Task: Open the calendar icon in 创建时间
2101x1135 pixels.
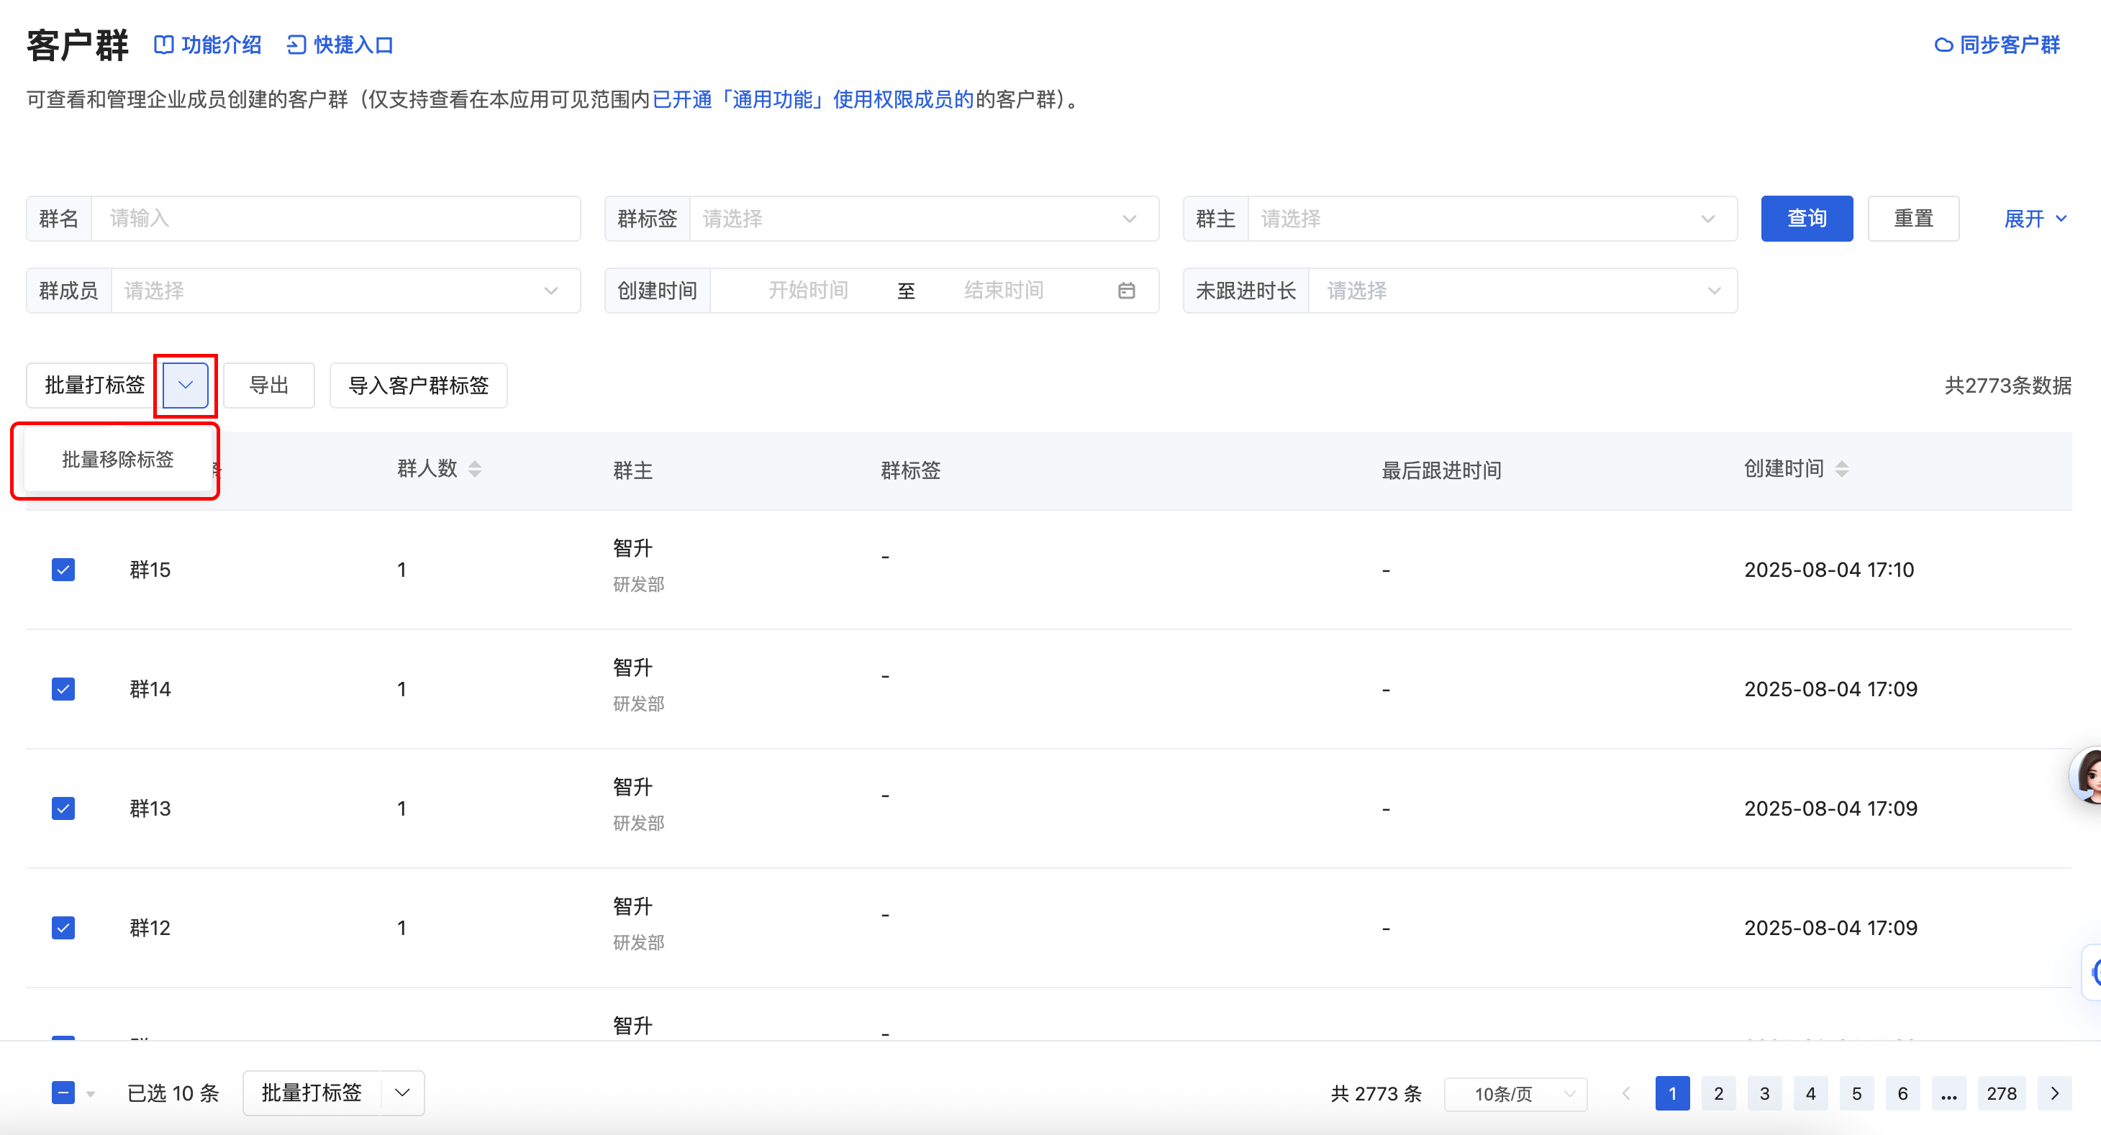Action: 1126,291
